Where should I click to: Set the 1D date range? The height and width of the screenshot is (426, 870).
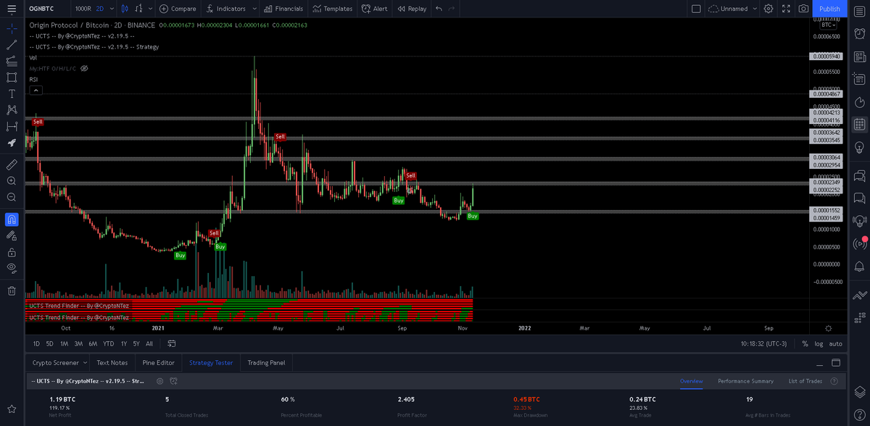coord(36,343)
